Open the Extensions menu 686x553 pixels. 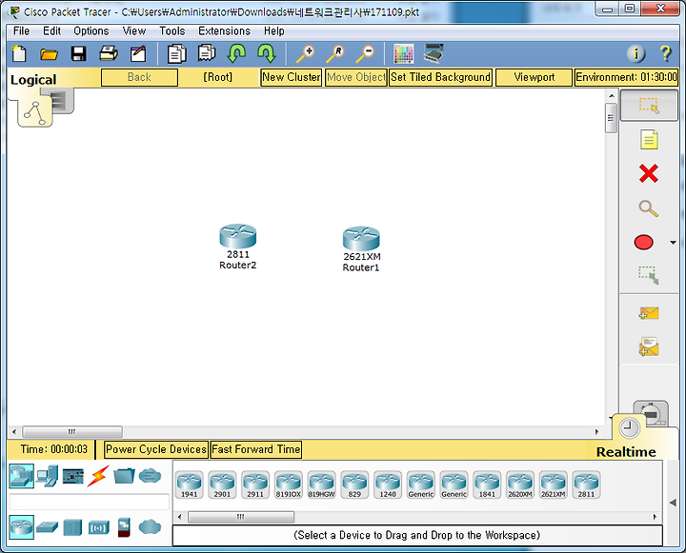pyautogui.click(x=225, y=31)
